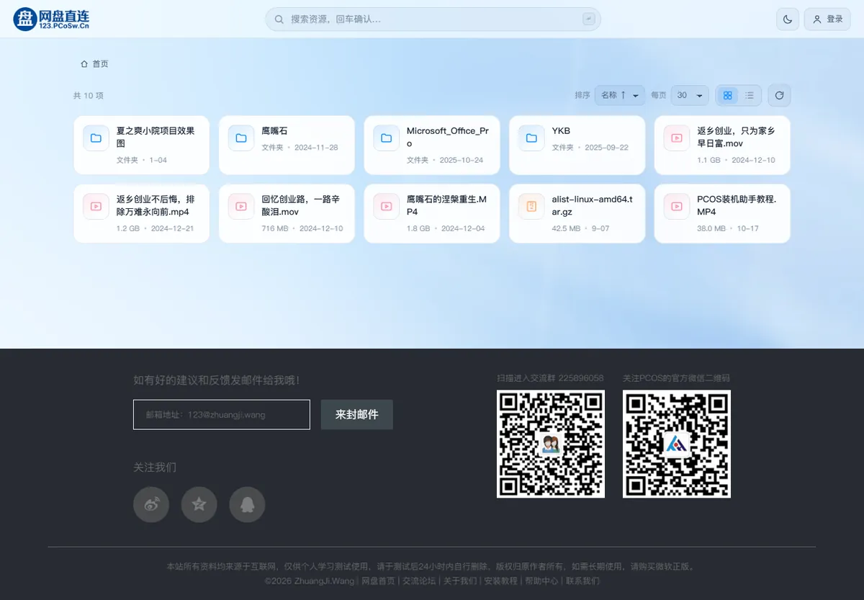This screenshot has width=864, height=600.
Task: Select YKB folder name
Action: click(x=561, y=131)
